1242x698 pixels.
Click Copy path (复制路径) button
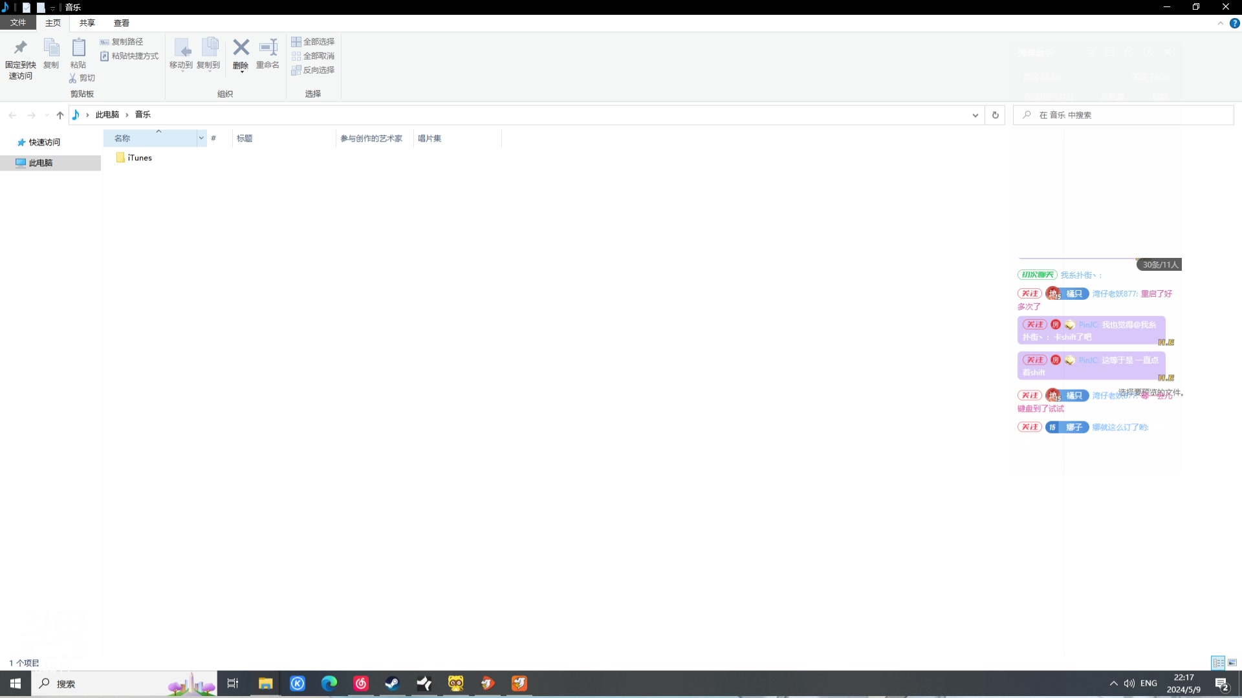pos(122,41)
